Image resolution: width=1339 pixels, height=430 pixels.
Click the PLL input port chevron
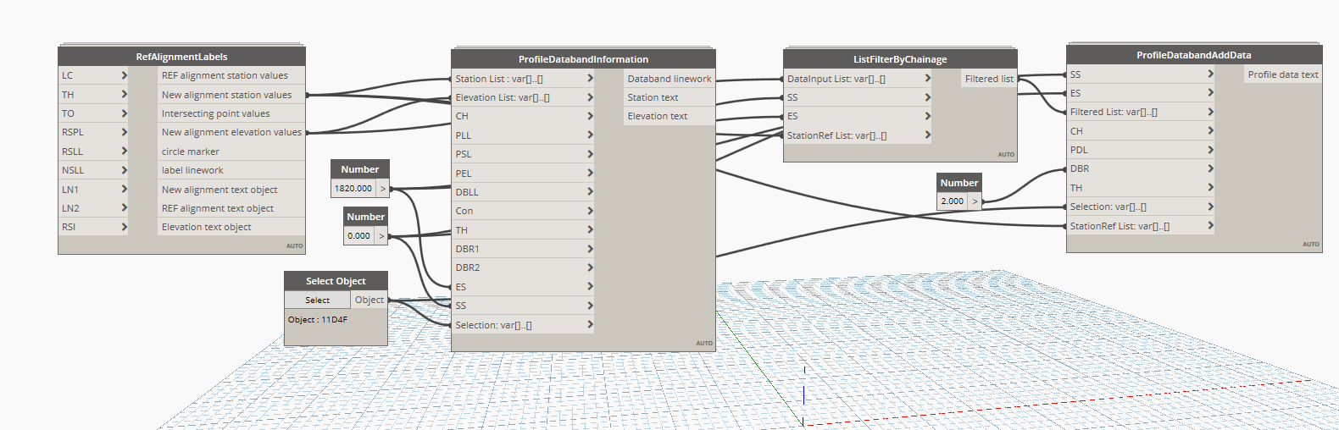click(590, 135)
